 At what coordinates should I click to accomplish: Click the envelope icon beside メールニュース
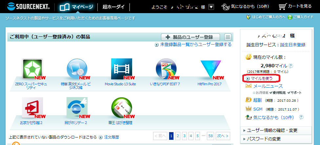tap(249, 86)
